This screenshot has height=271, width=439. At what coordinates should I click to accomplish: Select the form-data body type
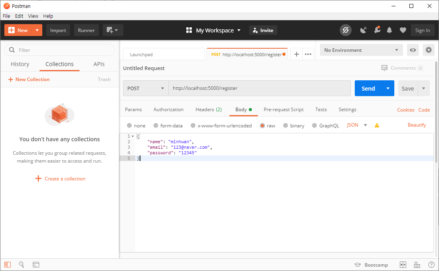pos(156,125)
